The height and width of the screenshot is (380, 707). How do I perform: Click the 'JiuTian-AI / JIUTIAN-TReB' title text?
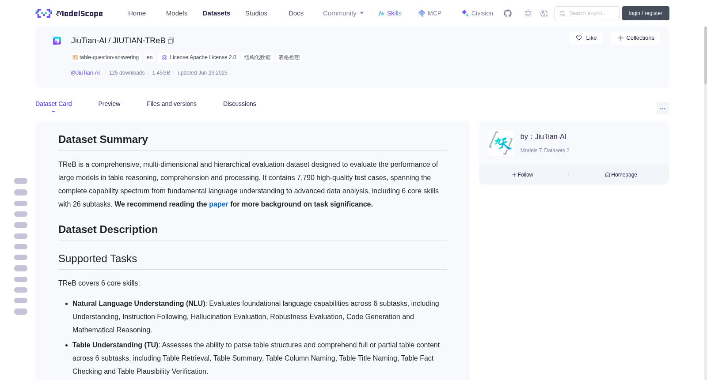(x=118, y=41)
